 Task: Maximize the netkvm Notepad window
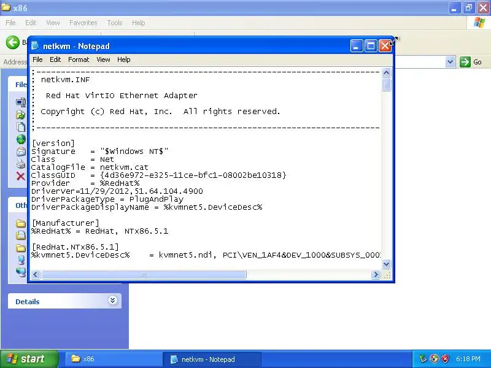(x=371, y=46)
